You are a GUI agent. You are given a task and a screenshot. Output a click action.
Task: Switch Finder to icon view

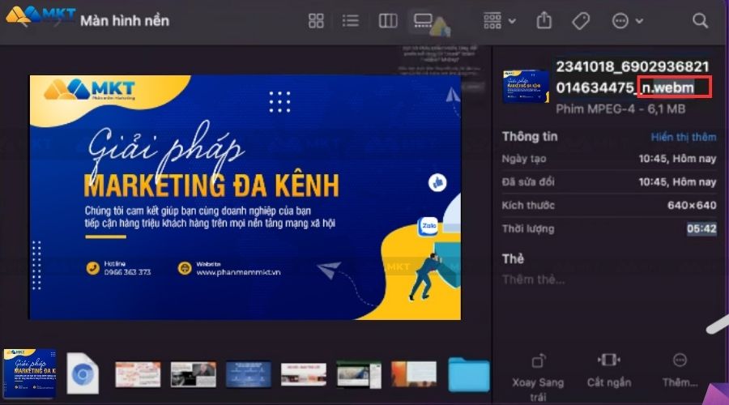pos(316,21)
